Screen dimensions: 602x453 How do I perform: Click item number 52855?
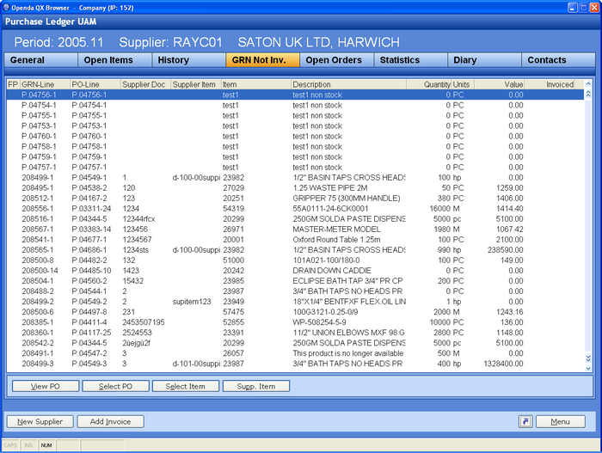233,322
